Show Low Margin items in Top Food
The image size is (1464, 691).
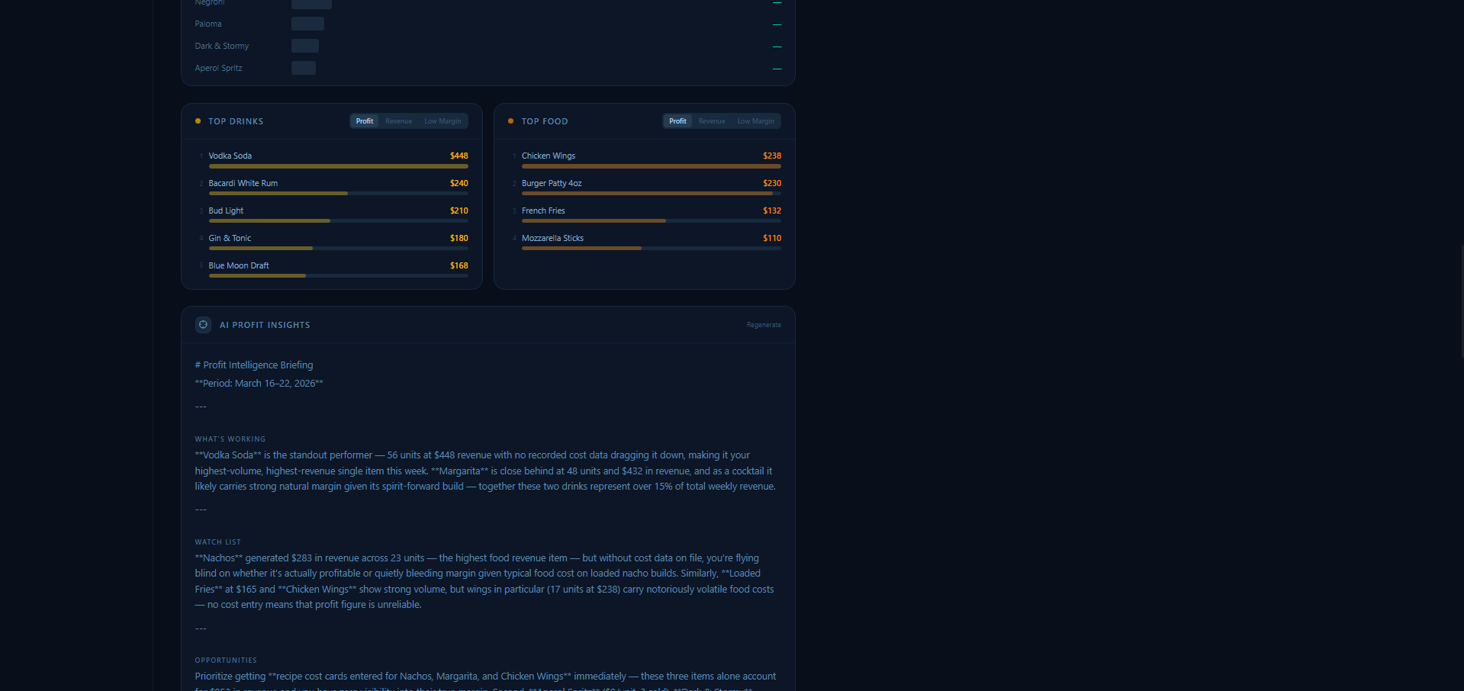755,121
